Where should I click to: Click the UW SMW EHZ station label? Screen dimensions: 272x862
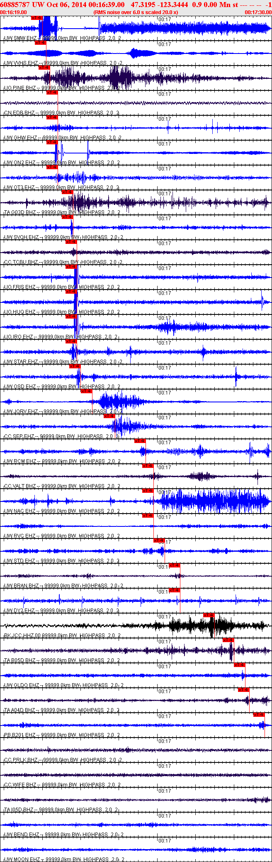click(x=62, y=38)
